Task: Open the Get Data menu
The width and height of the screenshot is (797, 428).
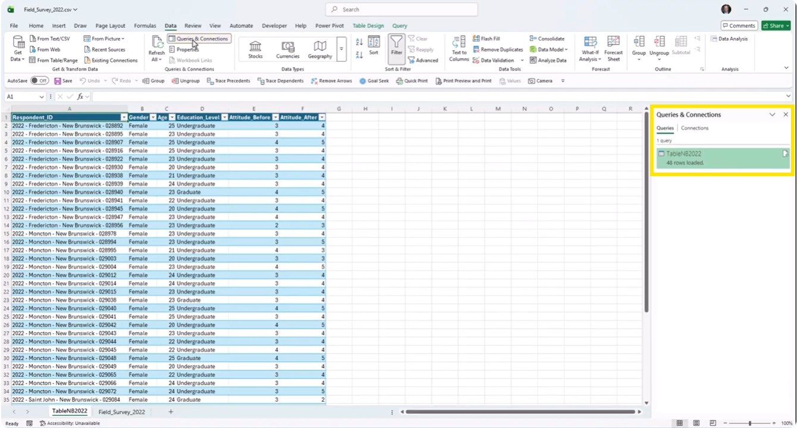Action: [18, 49]
